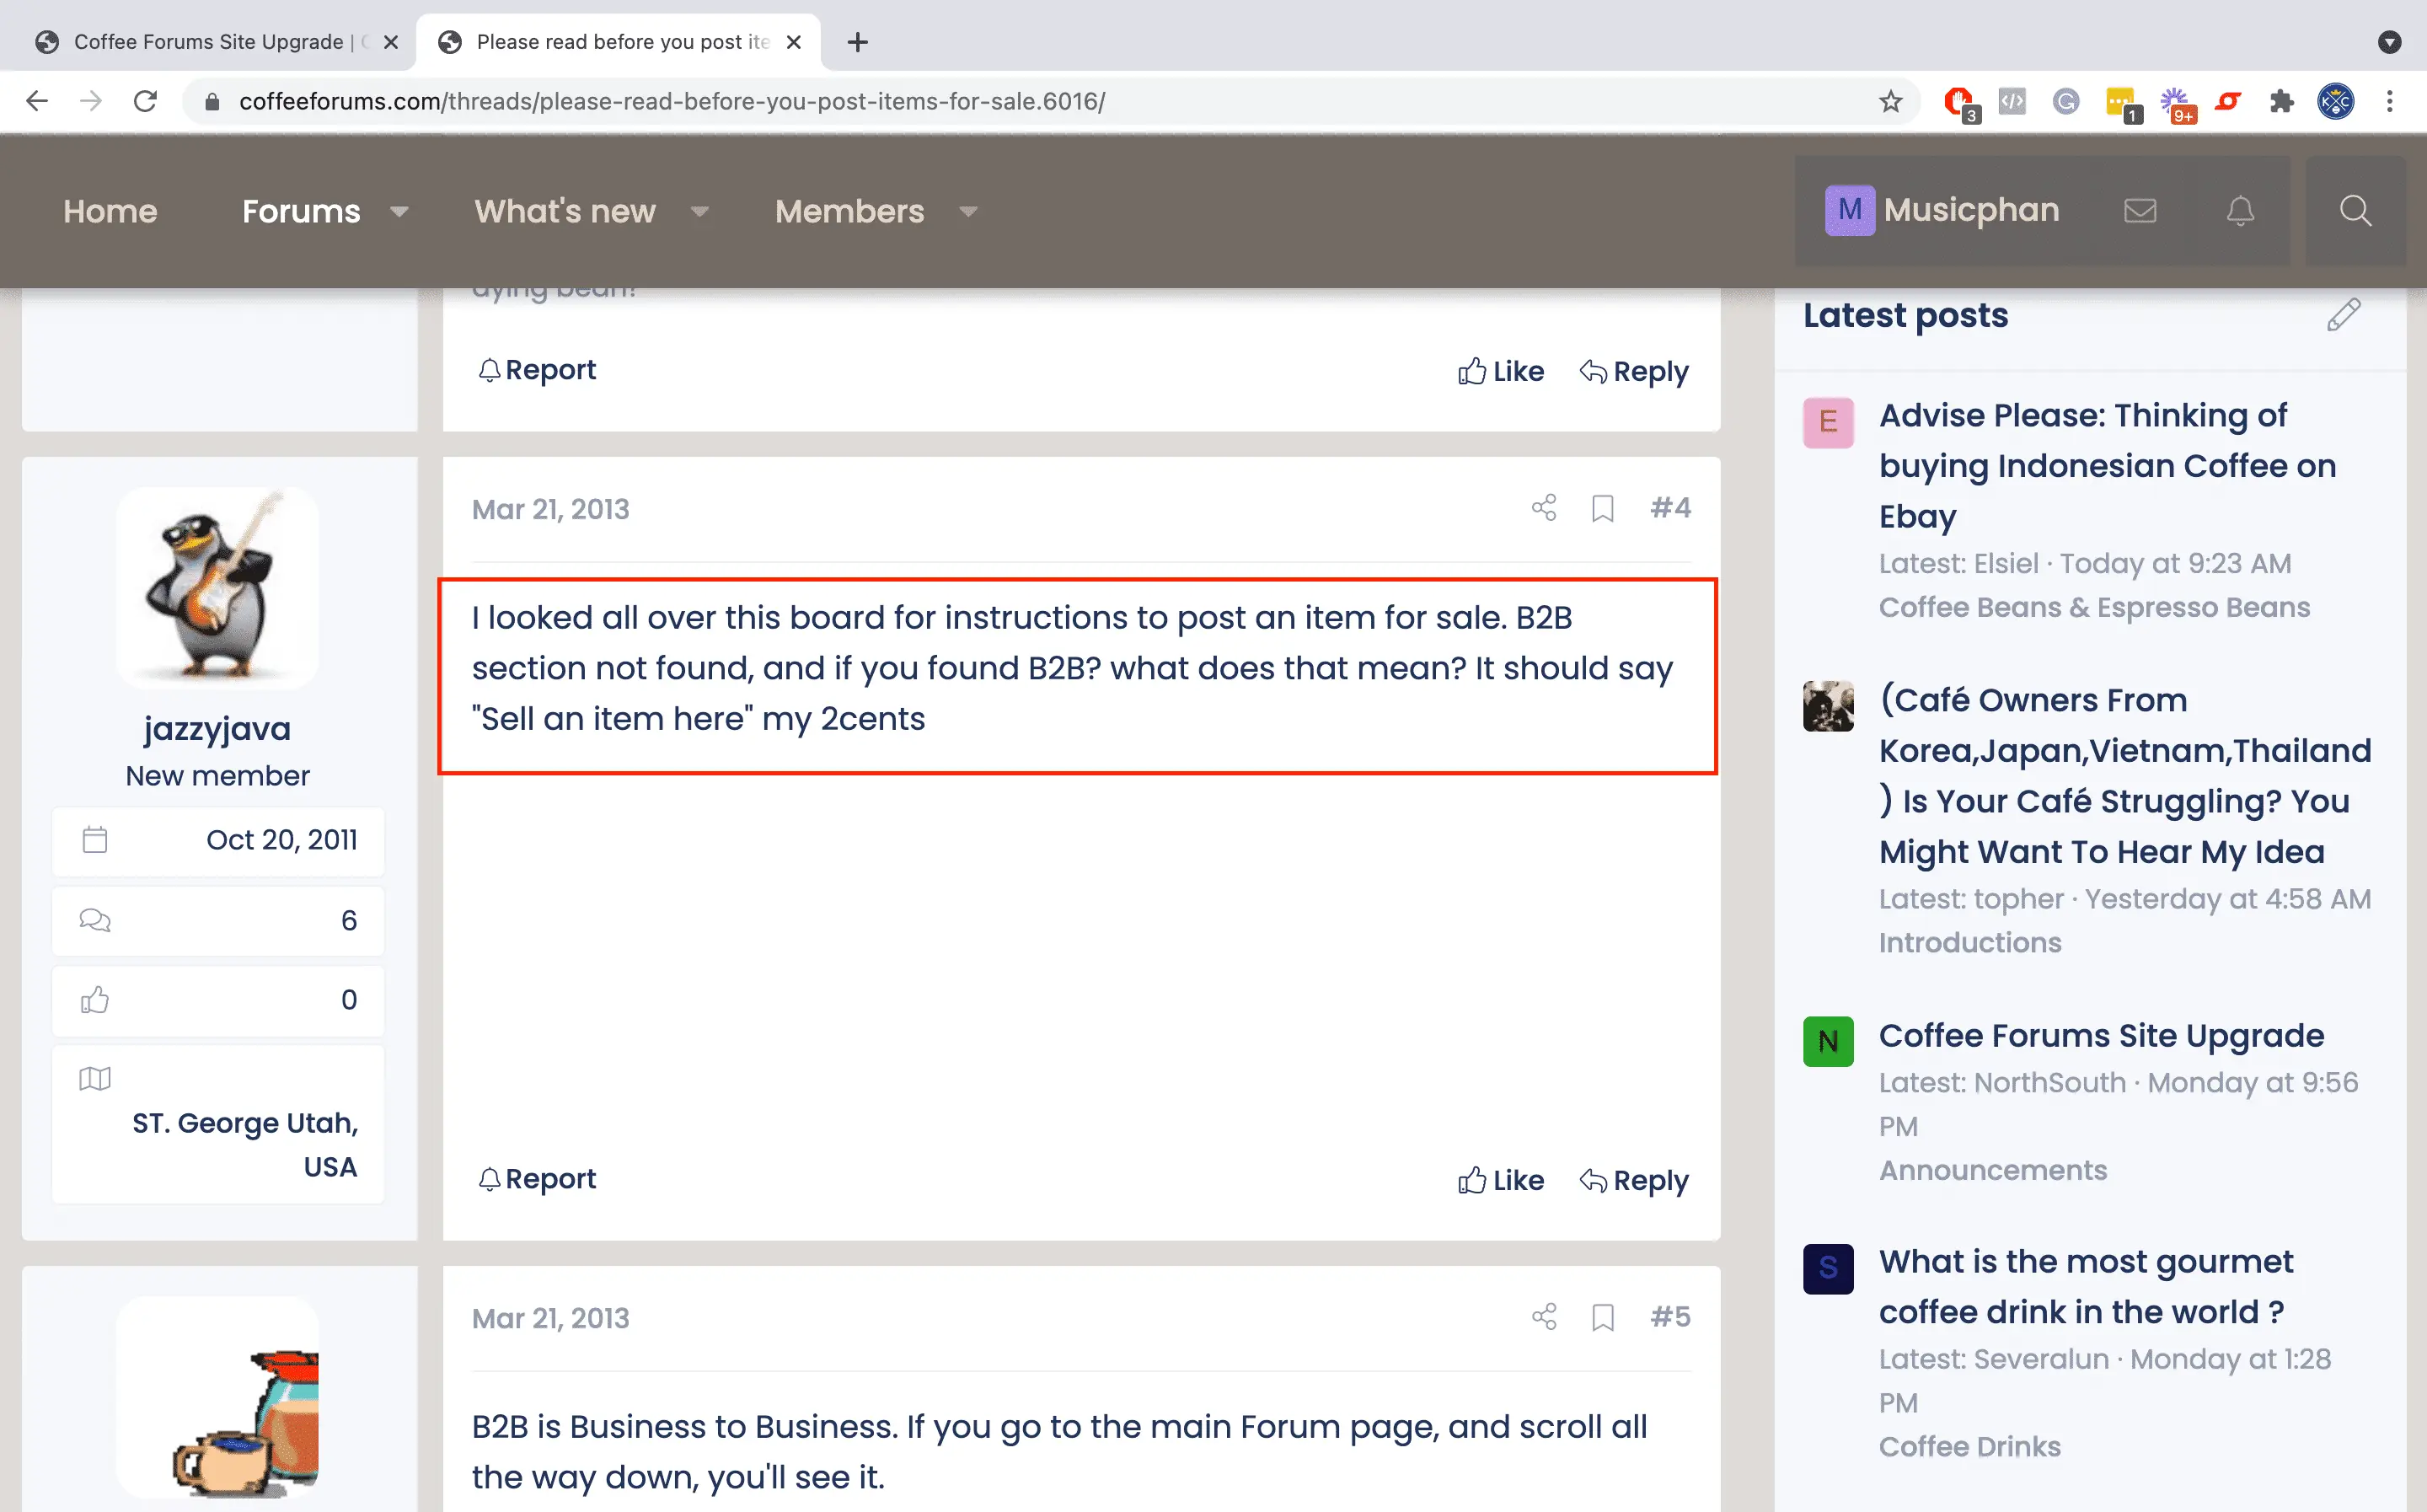This screenshot has width=2427, height=1512.
Task: Open the Chrome extensions puzzle icon
Action: pyautogui.click(x=2281, y=101)
